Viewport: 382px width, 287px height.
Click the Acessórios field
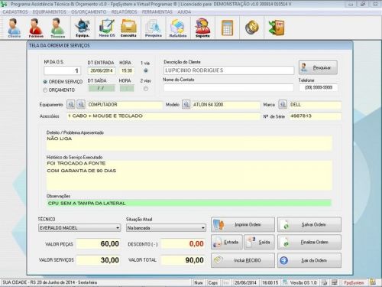[163, 116]
